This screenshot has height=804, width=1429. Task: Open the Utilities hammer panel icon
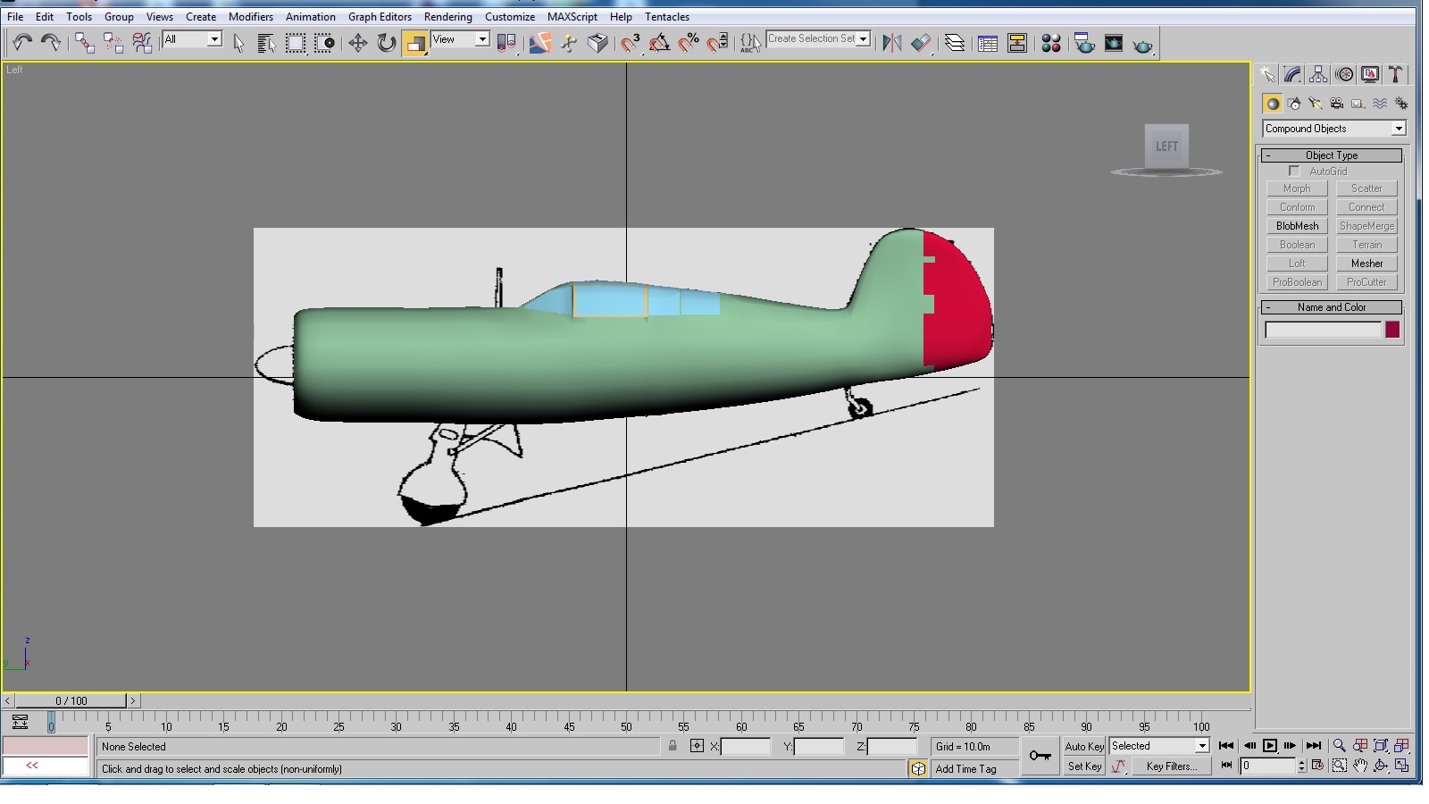tap(1395, 75)
